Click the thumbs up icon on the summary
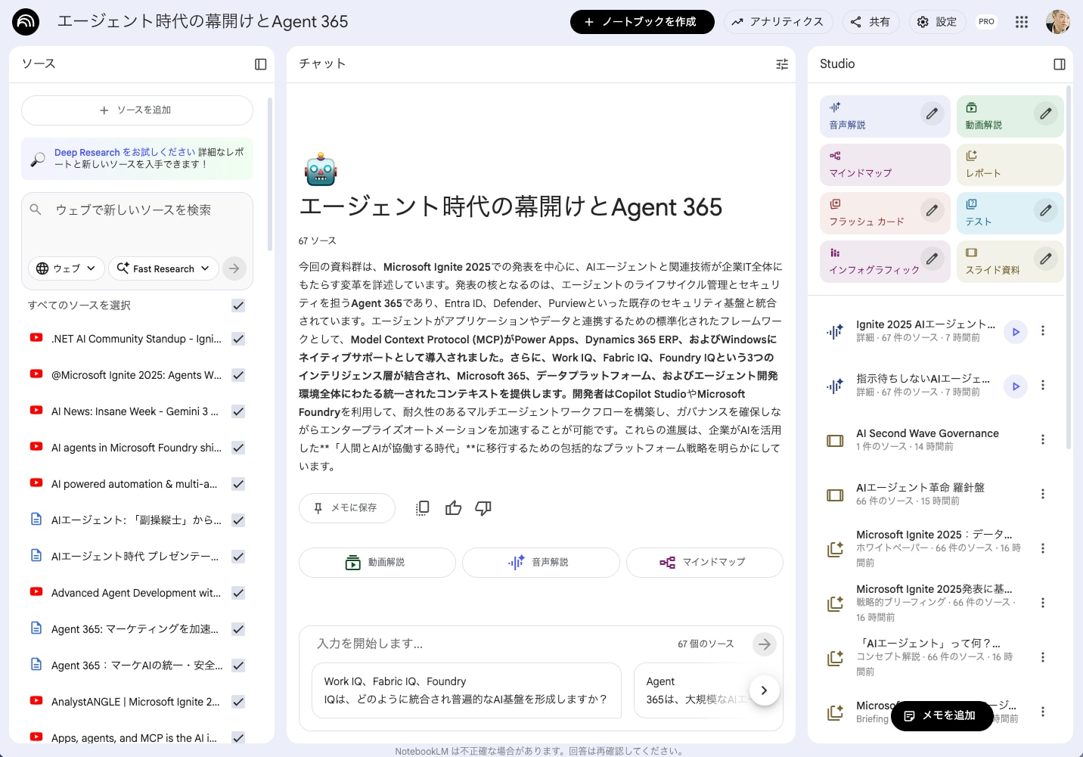Viewport: 1083px width, 757px height. (453, 508)
